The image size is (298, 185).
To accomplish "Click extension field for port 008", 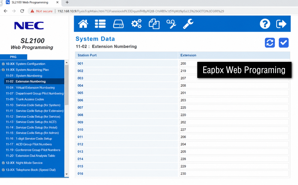I will pos(234,115).
